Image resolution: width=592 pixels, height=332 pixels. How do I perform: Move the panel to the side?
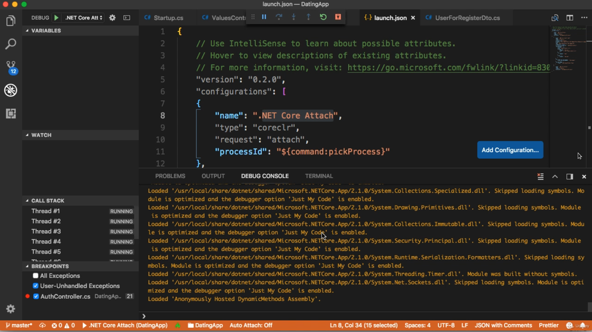coord(570,176)
